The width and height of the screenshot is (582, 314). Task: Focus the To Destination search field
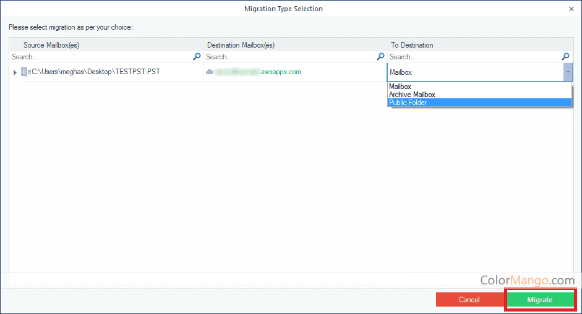[473, 57]
